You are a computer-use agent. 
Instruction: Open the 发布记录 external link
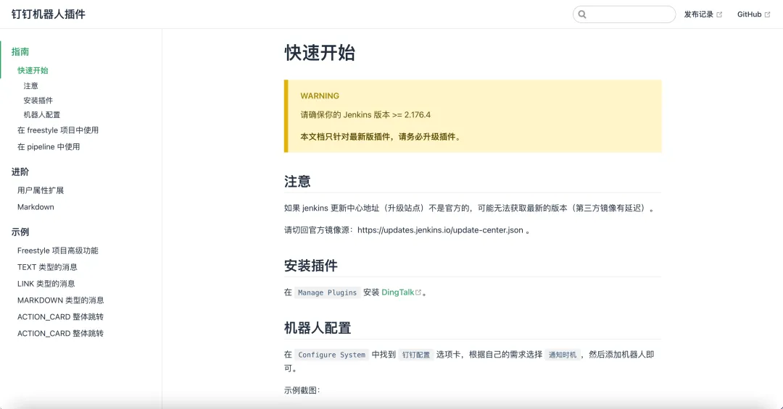point(703,14)
